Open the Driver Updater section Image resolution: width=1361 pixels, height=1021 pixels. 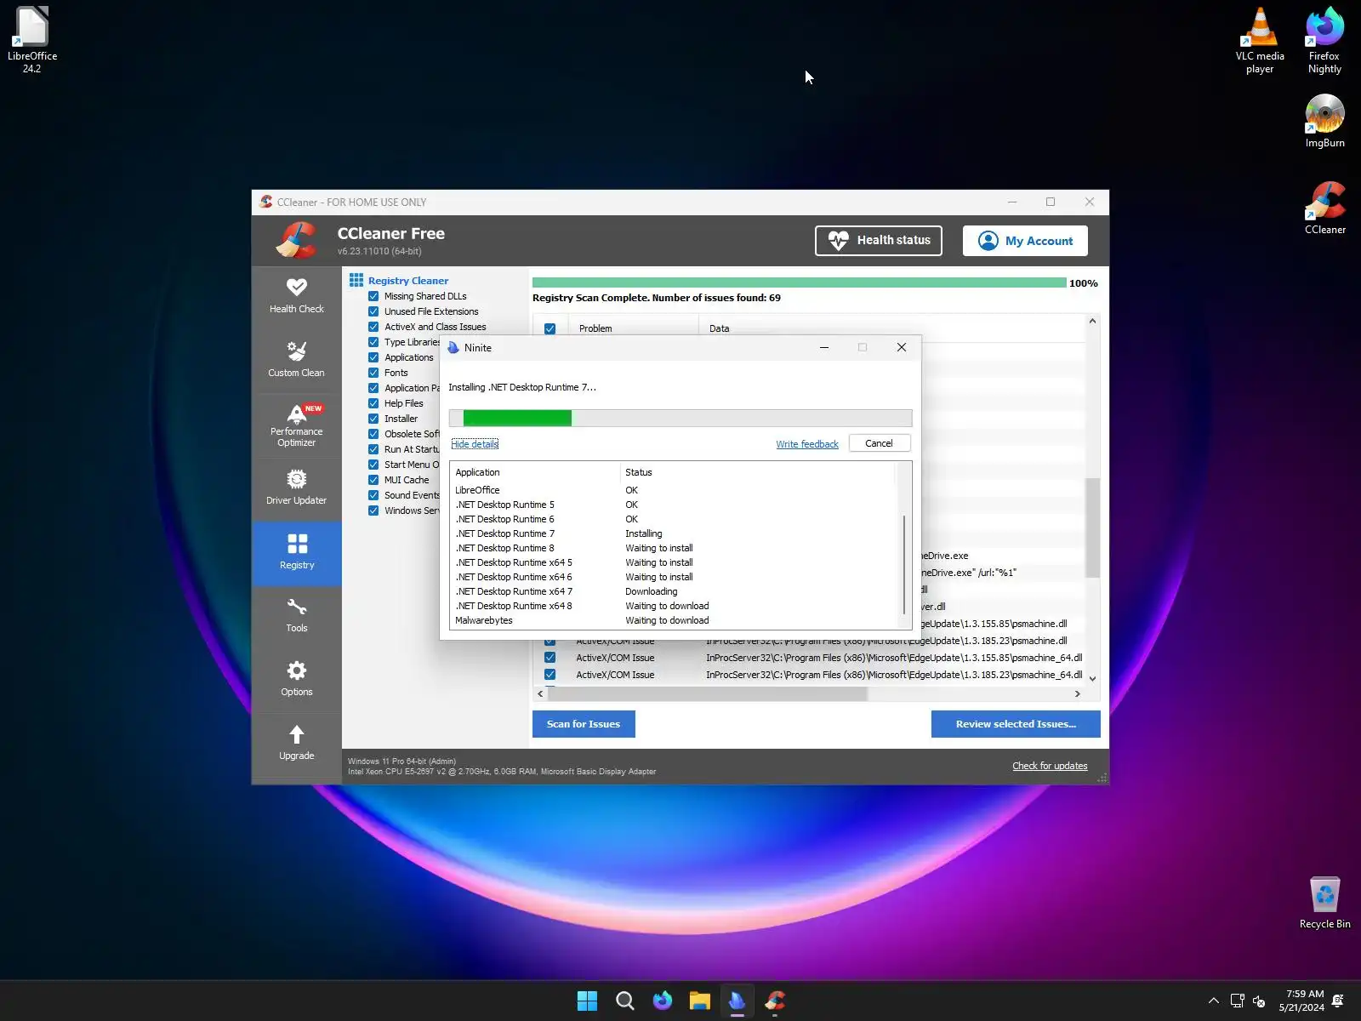(296, 488)
